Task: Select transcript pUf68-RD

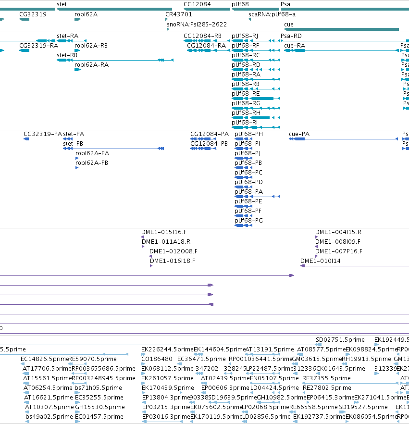Action: coord(246,64)
